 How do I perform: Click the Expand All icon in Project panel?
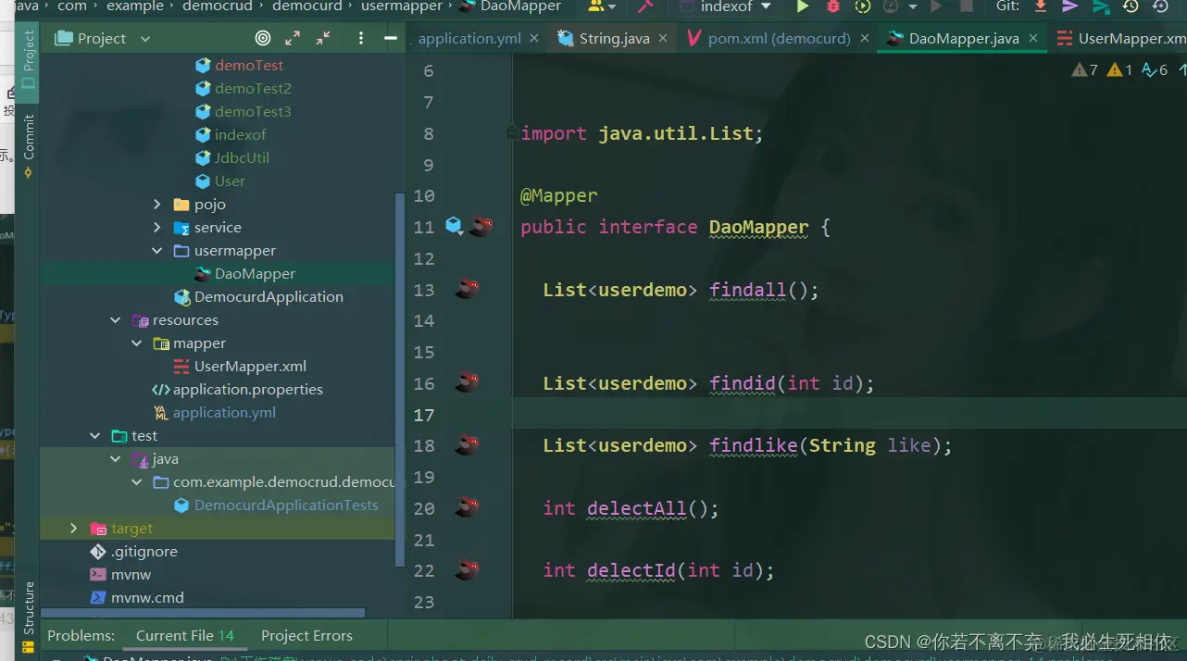click(293, 38)
